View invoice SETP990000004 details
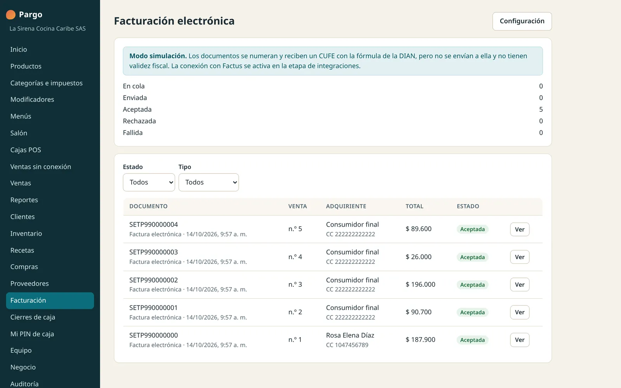621x388 pixels. [x=520, y=229]
